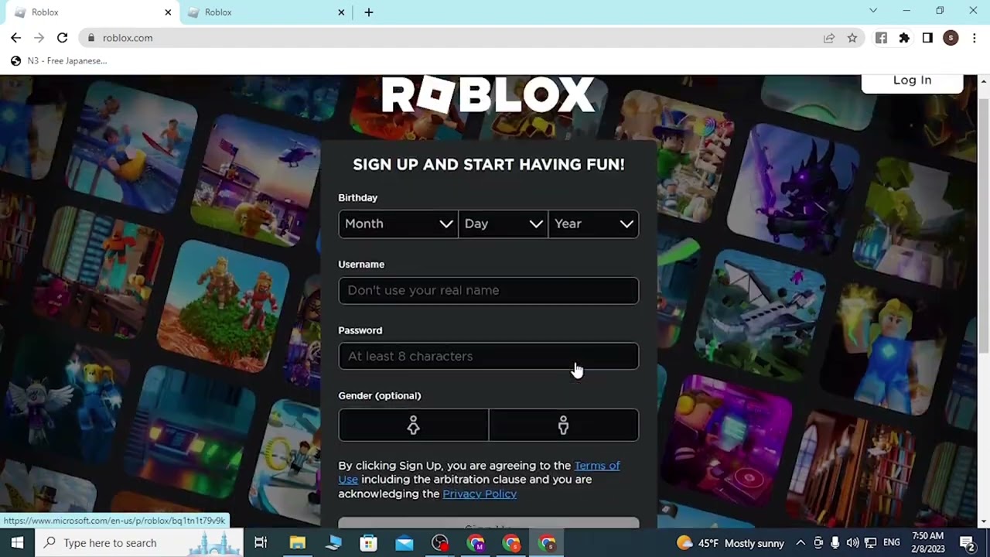
Task: Open the notification center icon
Action: tap(968, 542)
